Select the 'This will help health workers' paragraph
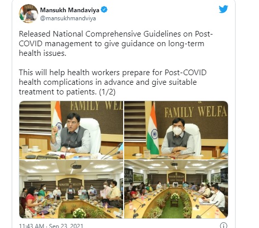 click(112, 82)
